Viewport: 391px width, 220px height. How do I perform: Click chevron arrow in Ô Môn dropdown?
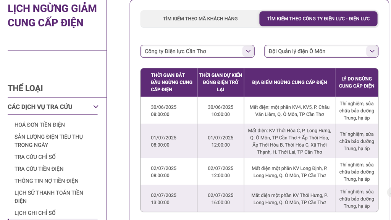click(372, 51)
